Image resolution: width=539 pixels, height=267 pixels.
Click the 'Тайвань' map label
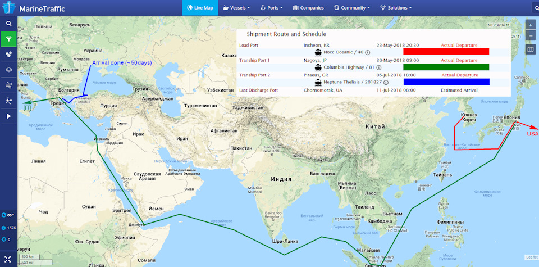(443, 175)
